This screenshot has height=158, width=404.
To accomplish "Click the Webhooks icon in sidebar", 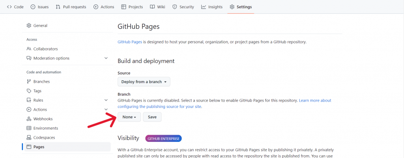I will 29,119.
